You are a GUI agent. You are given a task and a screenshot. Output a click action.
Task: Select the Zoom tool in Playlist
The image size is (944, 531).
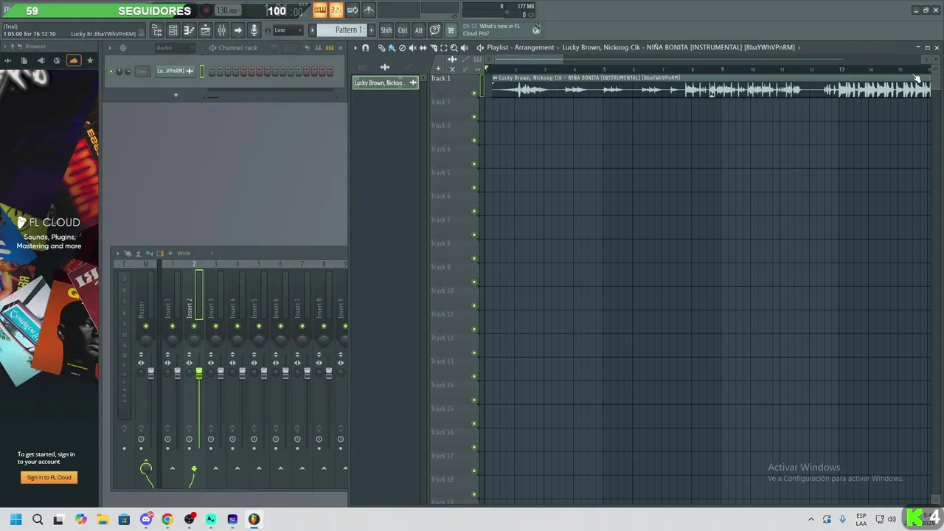pyautogui.click(x=454, y=48)
